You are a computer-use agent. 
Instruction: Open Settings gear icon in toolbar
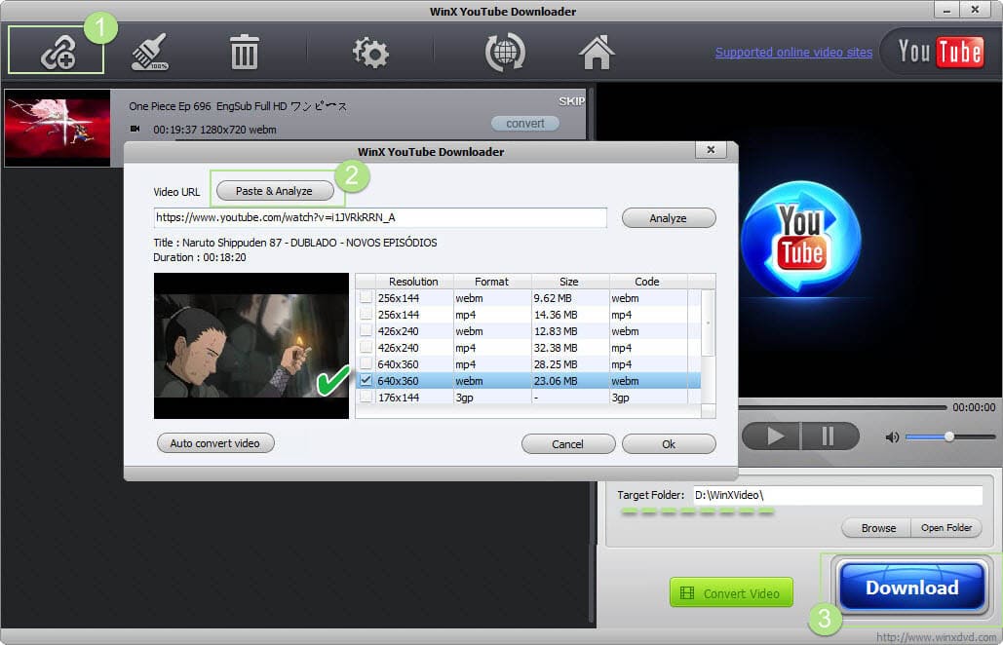[370, 52]
